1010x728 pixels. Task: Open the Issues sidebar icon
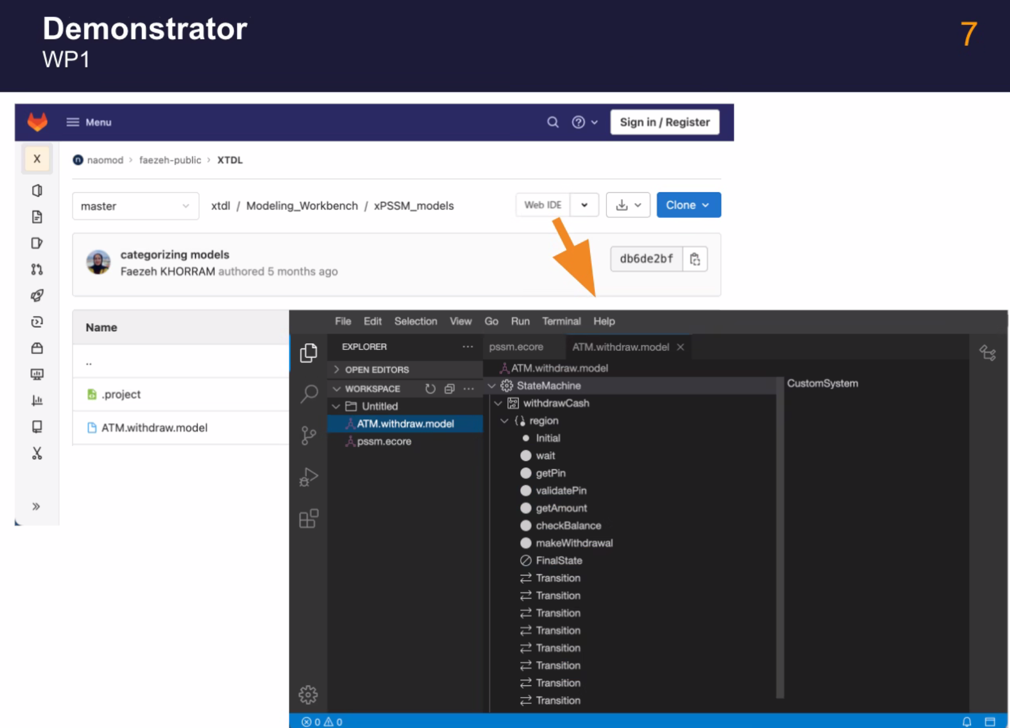(37, 243)
